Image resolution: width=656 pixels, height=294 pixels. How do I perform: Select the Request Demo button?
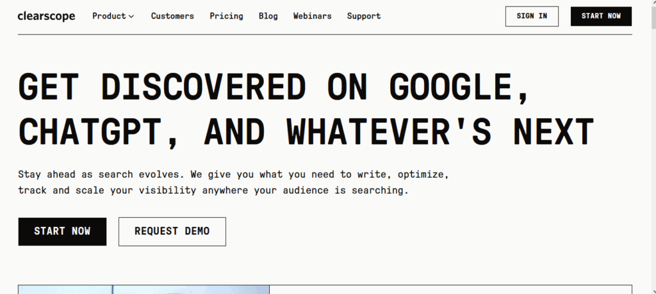[172, 231]
